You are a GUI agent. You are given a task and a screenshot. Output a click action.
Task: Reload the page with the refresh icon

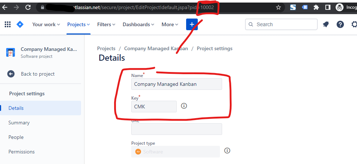point(28,7)
